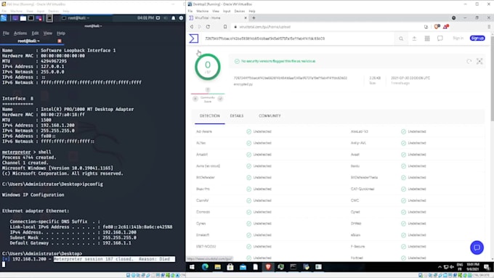Open Python icon in Windows taskbar
This screenshot has width=494, height=278.
click(306, 267)
